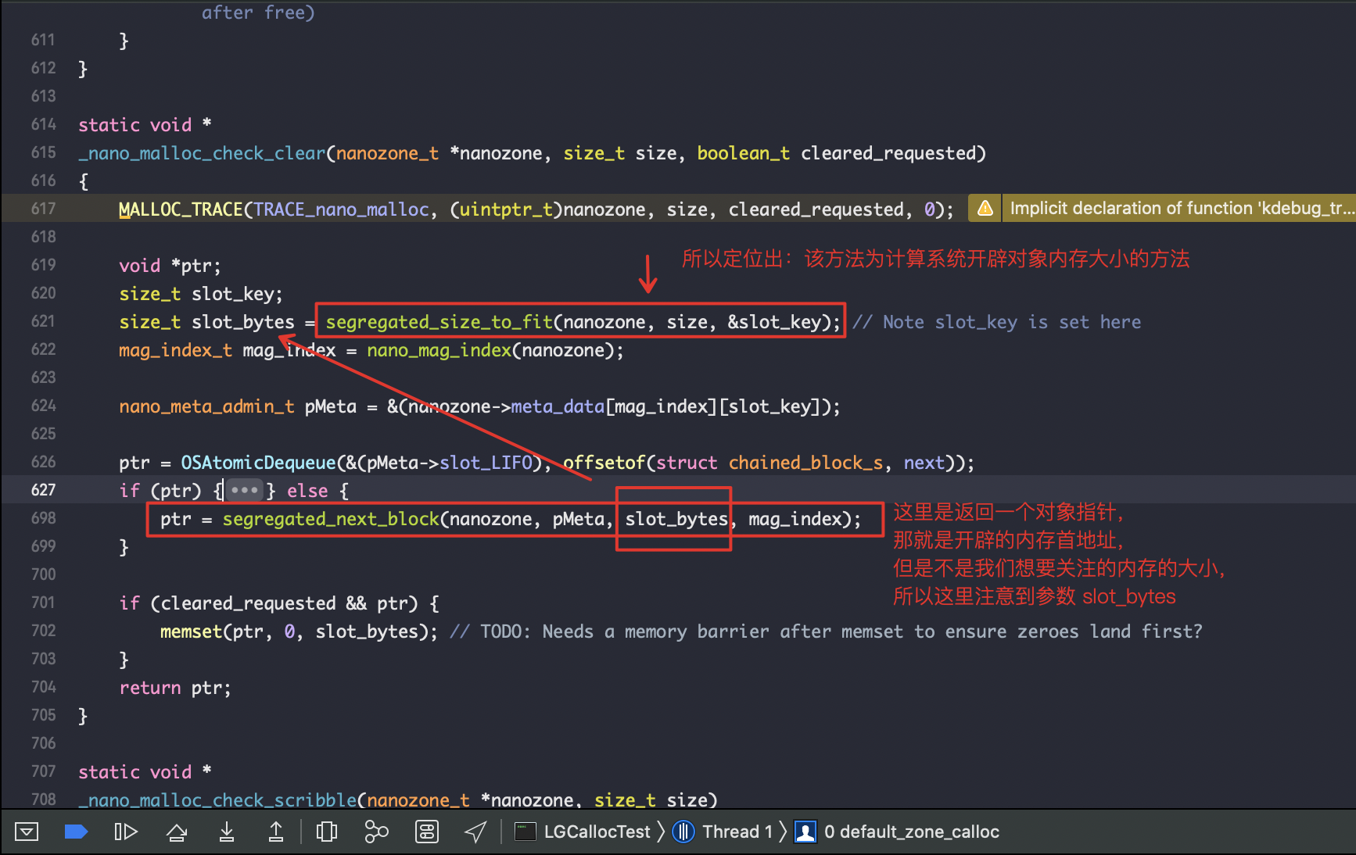1356x855 pixels.
Task: Click the slot_LIFO member
Action: click(486, 463)
